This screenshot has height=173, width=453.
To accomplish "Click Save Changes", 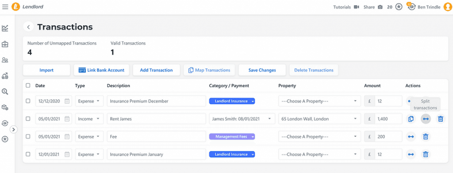I will click(x=262, y=70).
